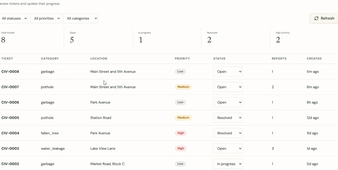338x170 pixels.
Task: Click the Medium priority badge of CIV-0005
Action: tap(183, 118)
